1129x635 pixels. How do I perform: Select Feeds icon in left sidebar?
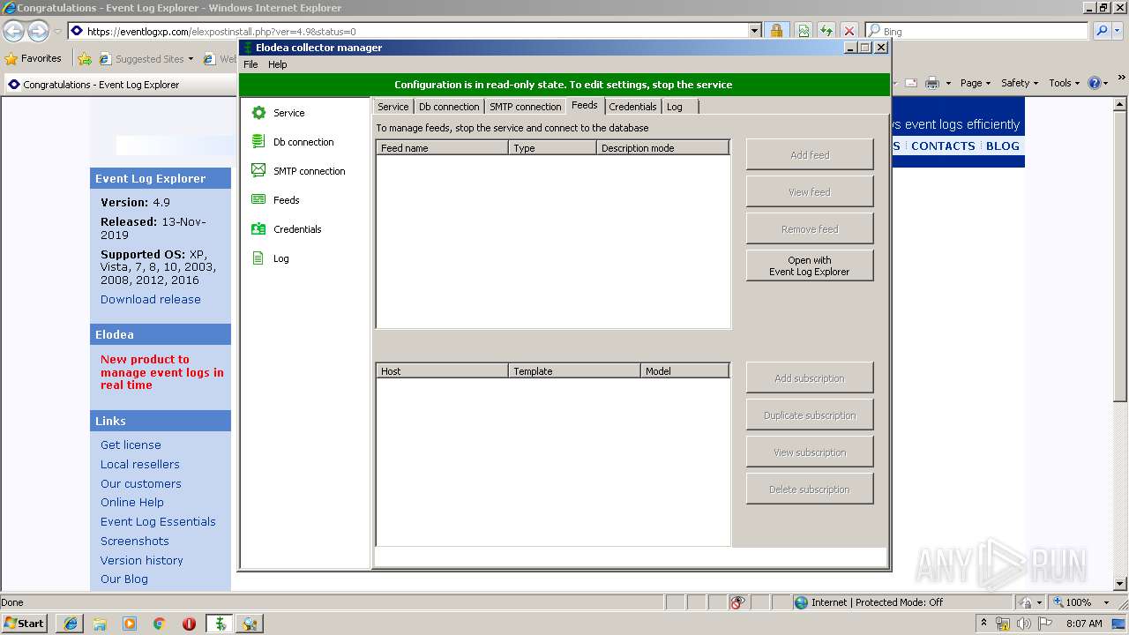258,199
